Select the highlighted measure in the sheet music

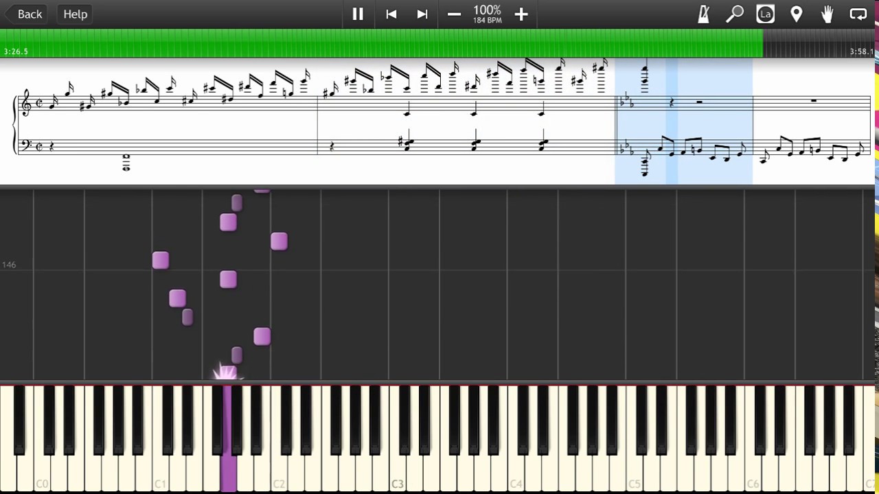683,123
